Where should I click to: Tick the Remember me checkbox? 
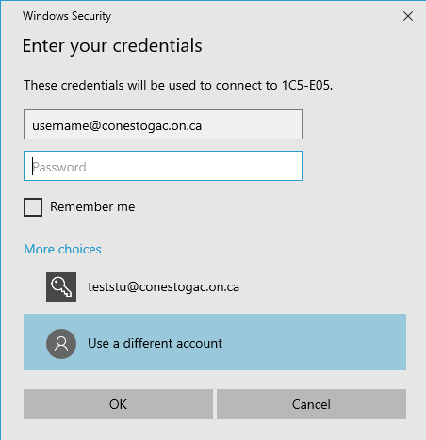coord(33,207)
